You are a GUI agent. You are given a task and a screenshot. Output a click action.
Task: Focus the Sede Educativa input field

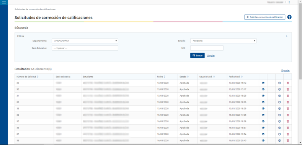85,48
